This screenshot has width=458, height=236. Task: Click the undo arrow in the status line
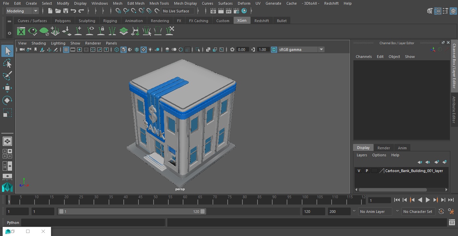coord(73,11)
